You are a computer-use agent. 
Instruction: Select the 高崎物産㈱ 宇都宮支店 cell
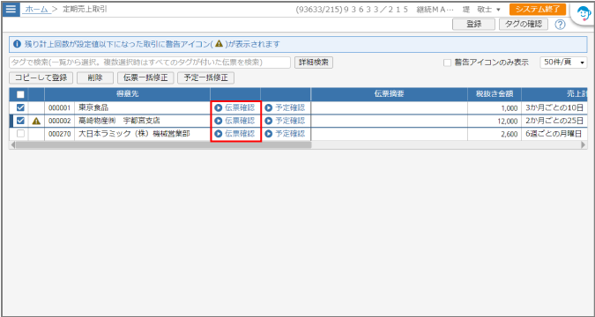(142, 121)
